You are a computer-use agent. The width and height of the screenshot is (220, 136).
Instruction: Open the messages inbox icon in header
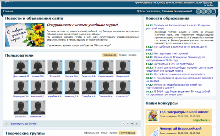tap(198, 11)
